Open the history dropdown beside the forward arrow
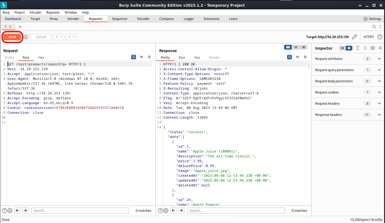The image size is (385, 223). (74, 37)
